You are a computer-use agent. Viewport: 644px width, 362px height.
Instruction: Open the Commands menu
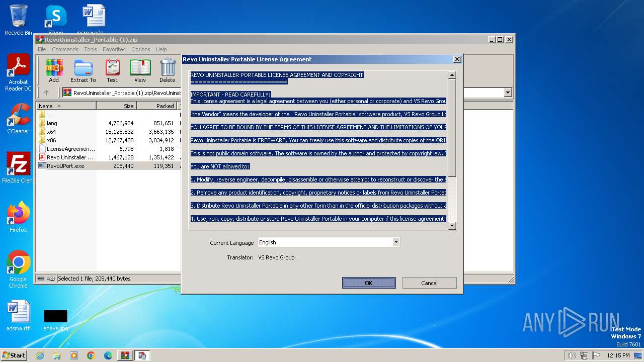(65, 49)
